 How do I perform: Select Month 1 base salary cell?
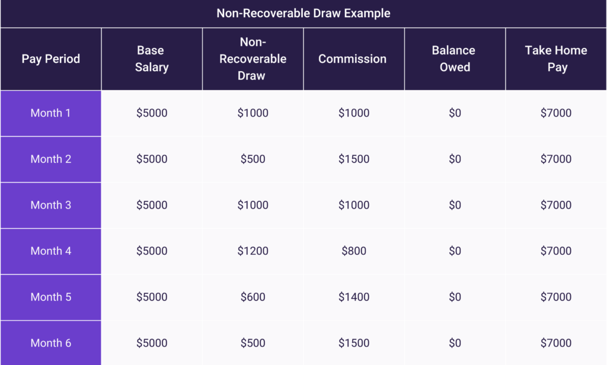click(x=152, y=113)
